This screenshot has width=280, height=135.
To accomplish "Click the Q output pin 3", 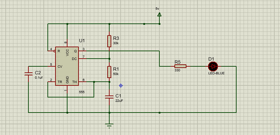I will point(83,51).
